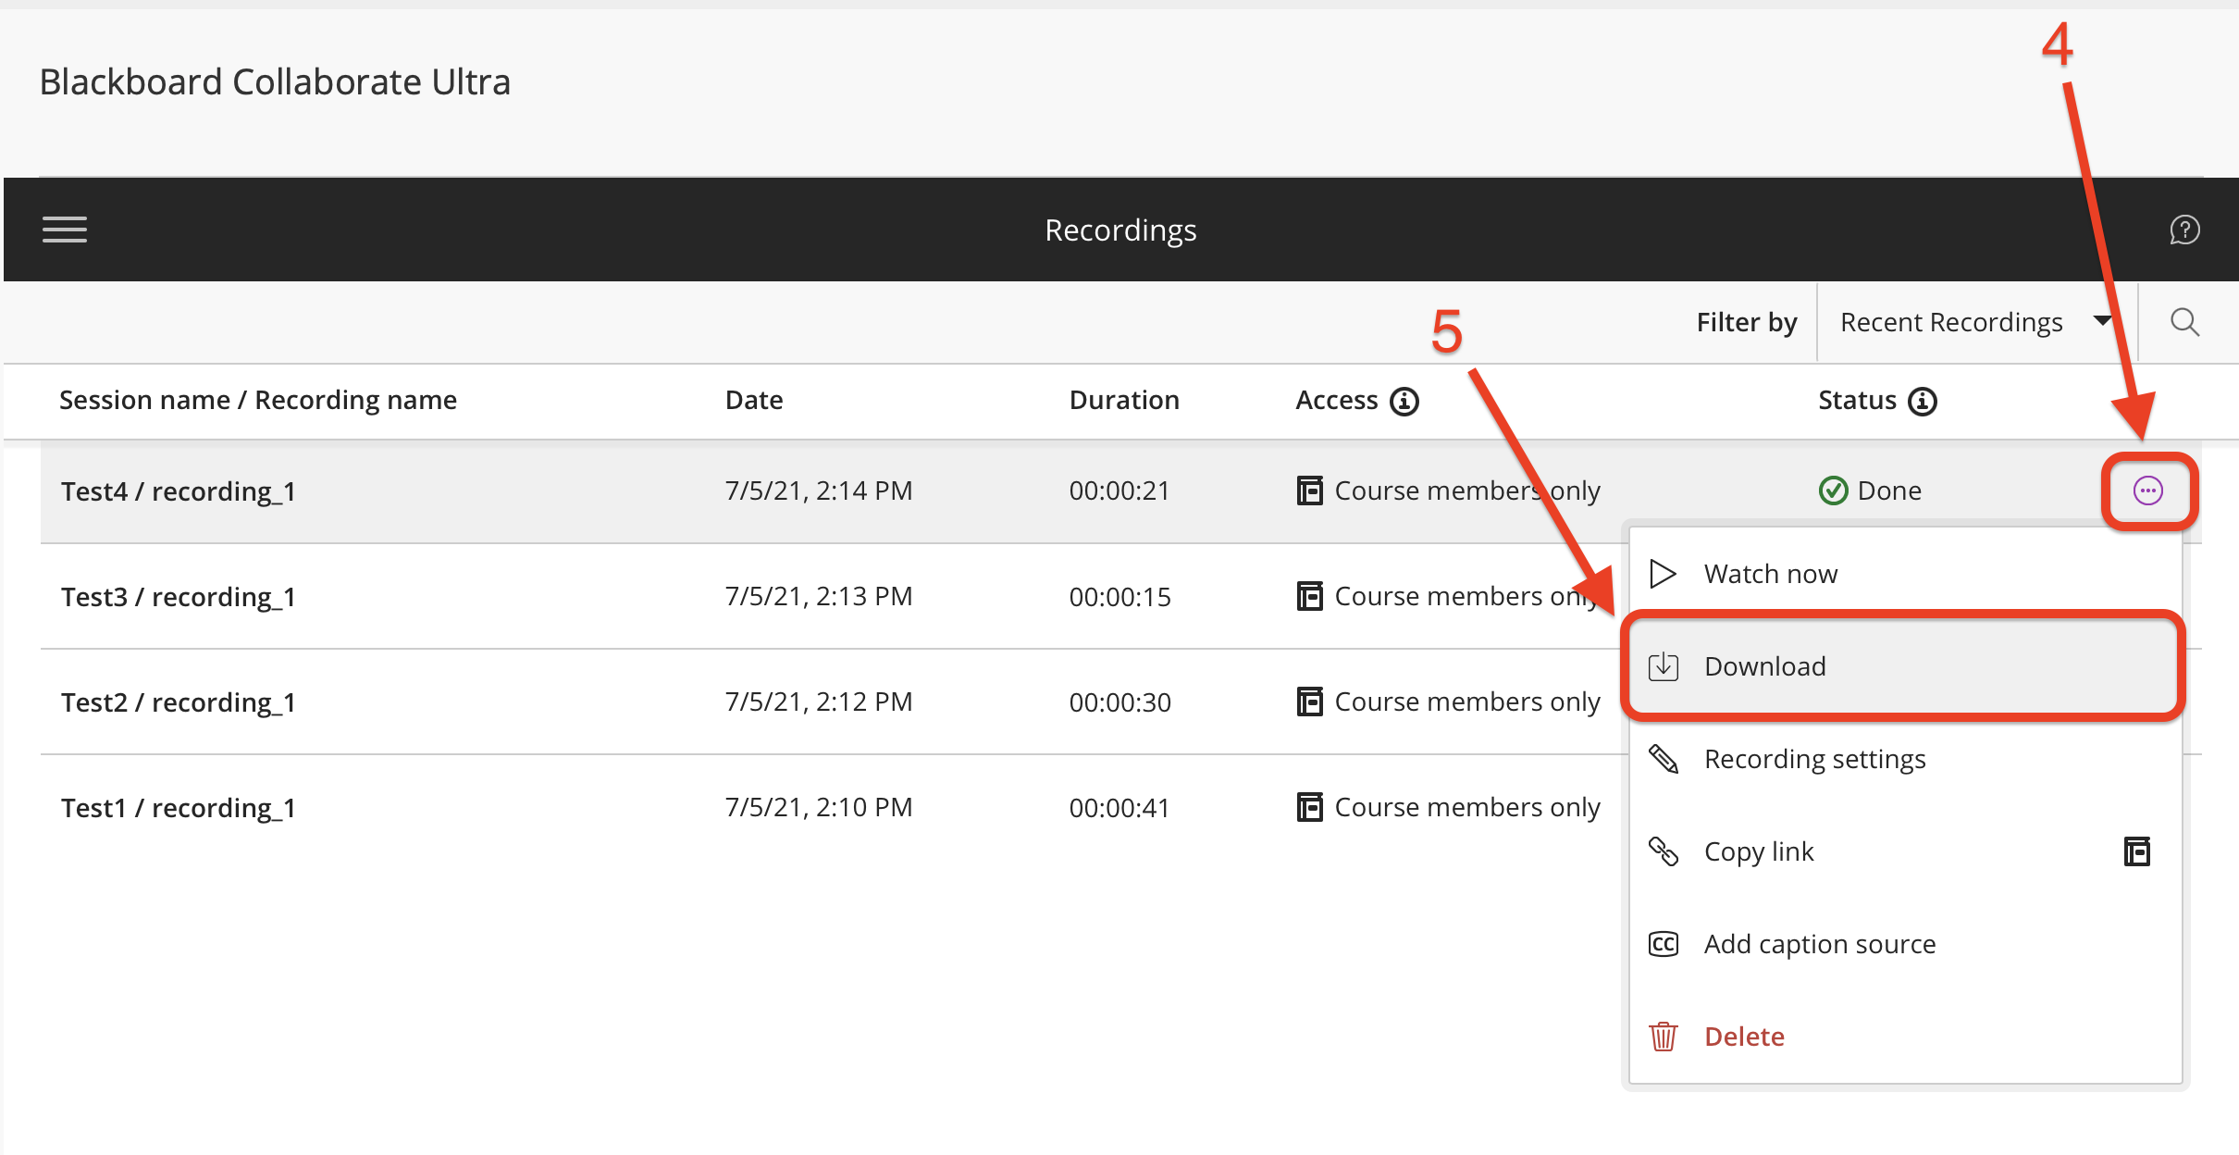2239x1155 pixels.
Task: Click the Filter by label
Action: 1747,322
